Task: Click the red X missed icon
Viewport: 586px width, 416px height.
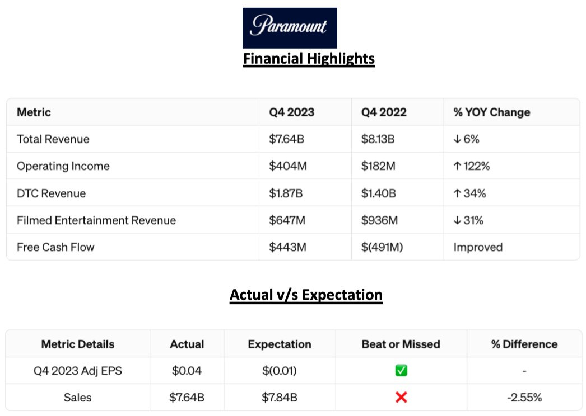Action: (401, 398)
